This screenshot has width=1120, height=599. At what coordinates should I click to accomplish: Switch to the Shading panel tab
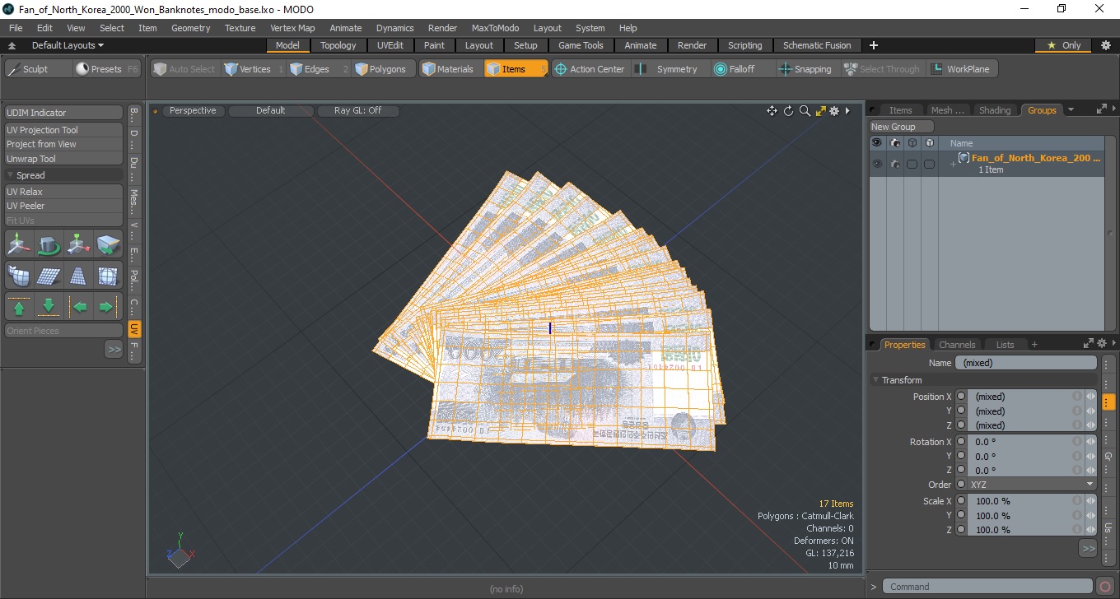coord(995,110)
